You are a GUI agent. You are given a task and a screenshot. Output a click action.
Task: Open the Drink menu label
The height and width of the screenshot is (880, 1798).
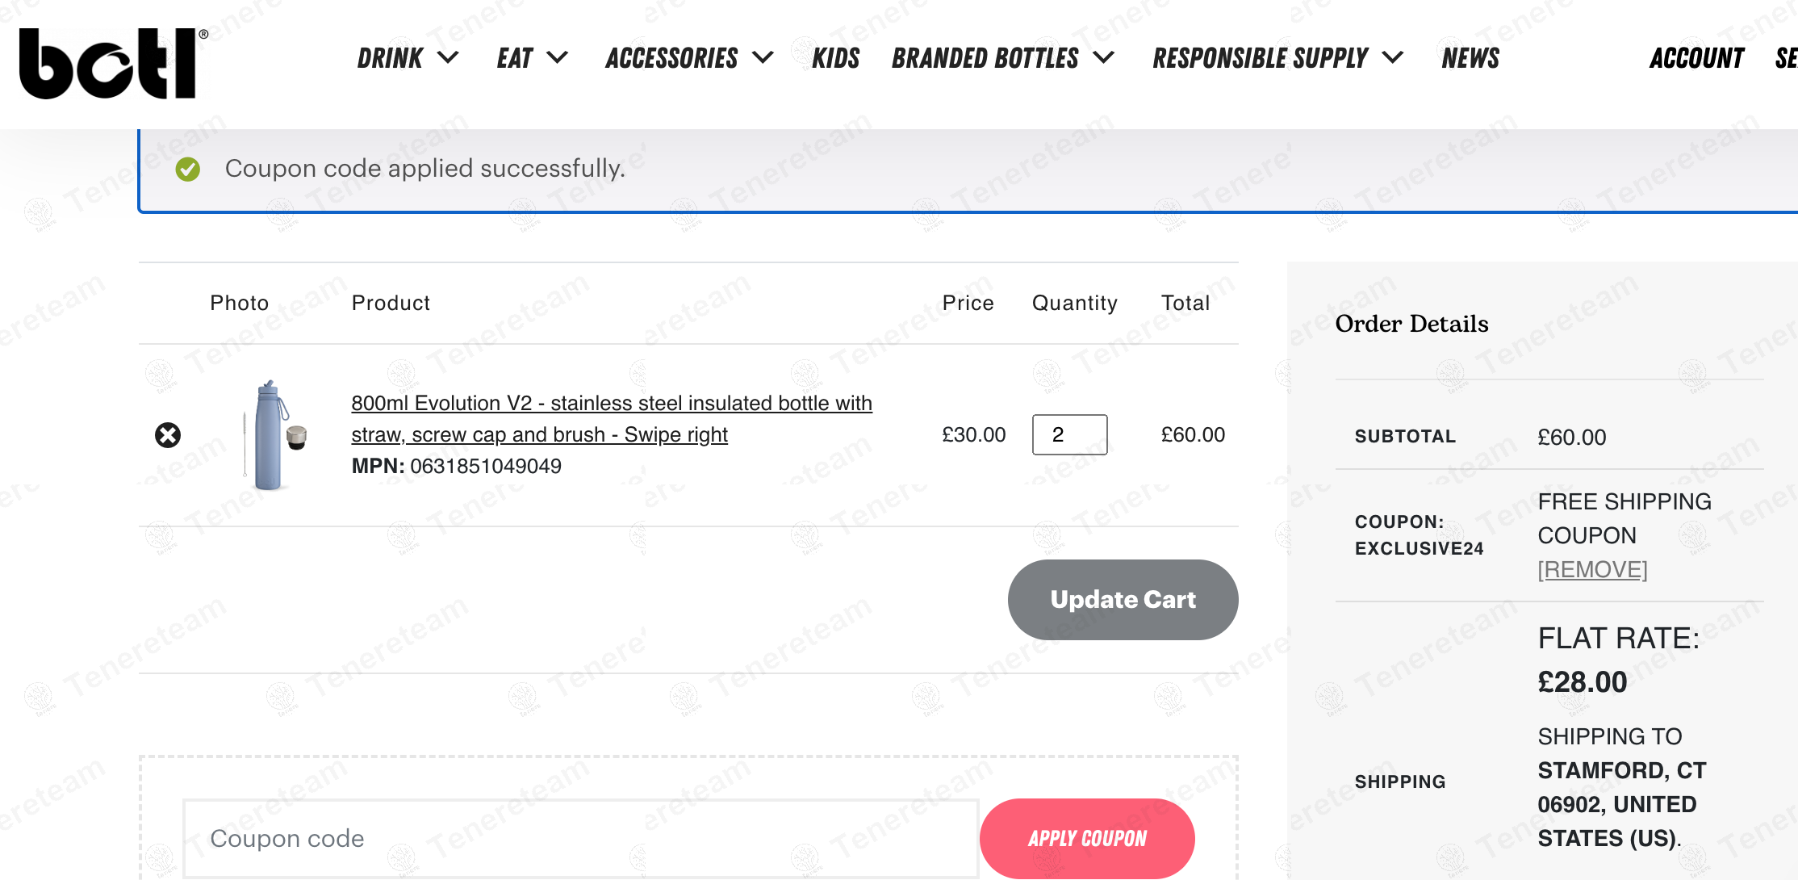pyautogui.click(x=391, y=58)
